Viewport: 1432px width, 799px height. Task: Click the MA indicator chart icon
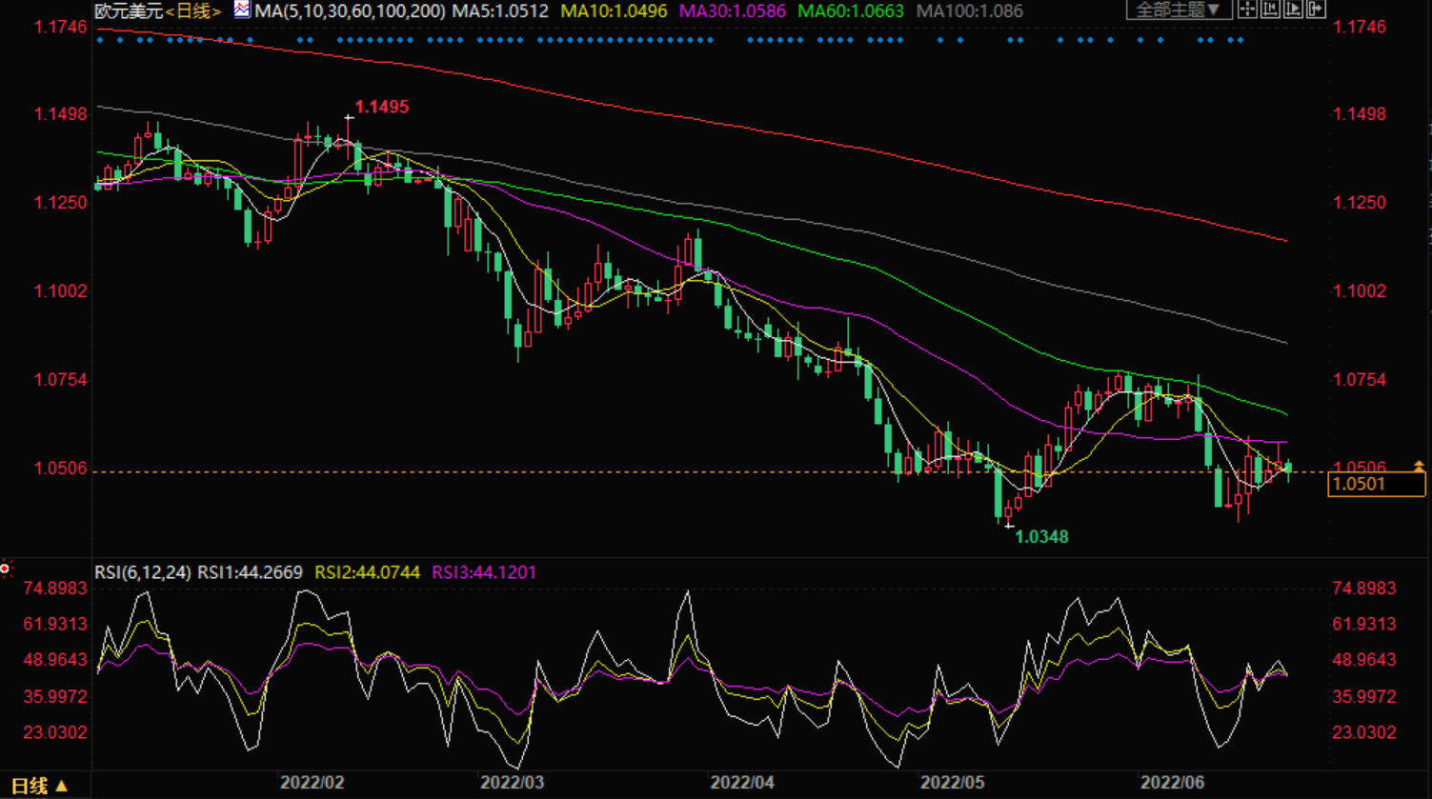pyautogui.click(x=242, y=10)
